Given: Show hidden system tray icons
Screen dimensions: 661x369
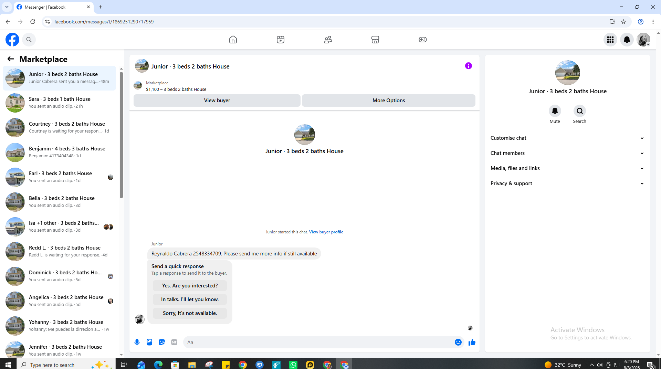Looking at the screenshot, I should (591, 365).
